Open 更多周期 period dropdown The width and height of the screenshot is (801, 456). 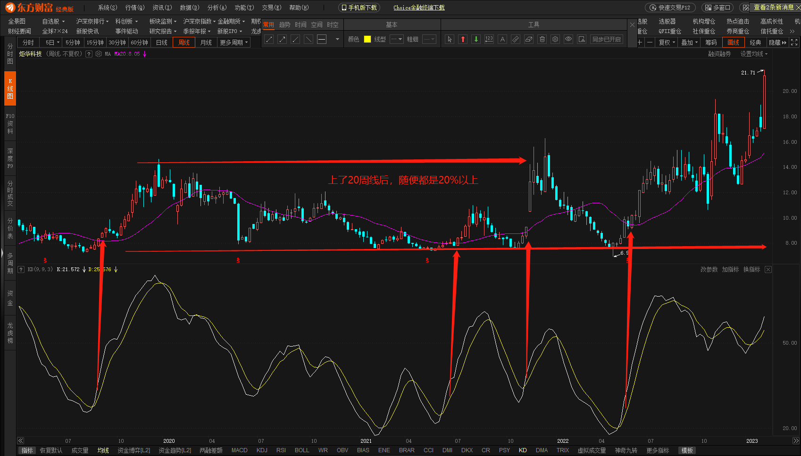[x=234, y=42]
